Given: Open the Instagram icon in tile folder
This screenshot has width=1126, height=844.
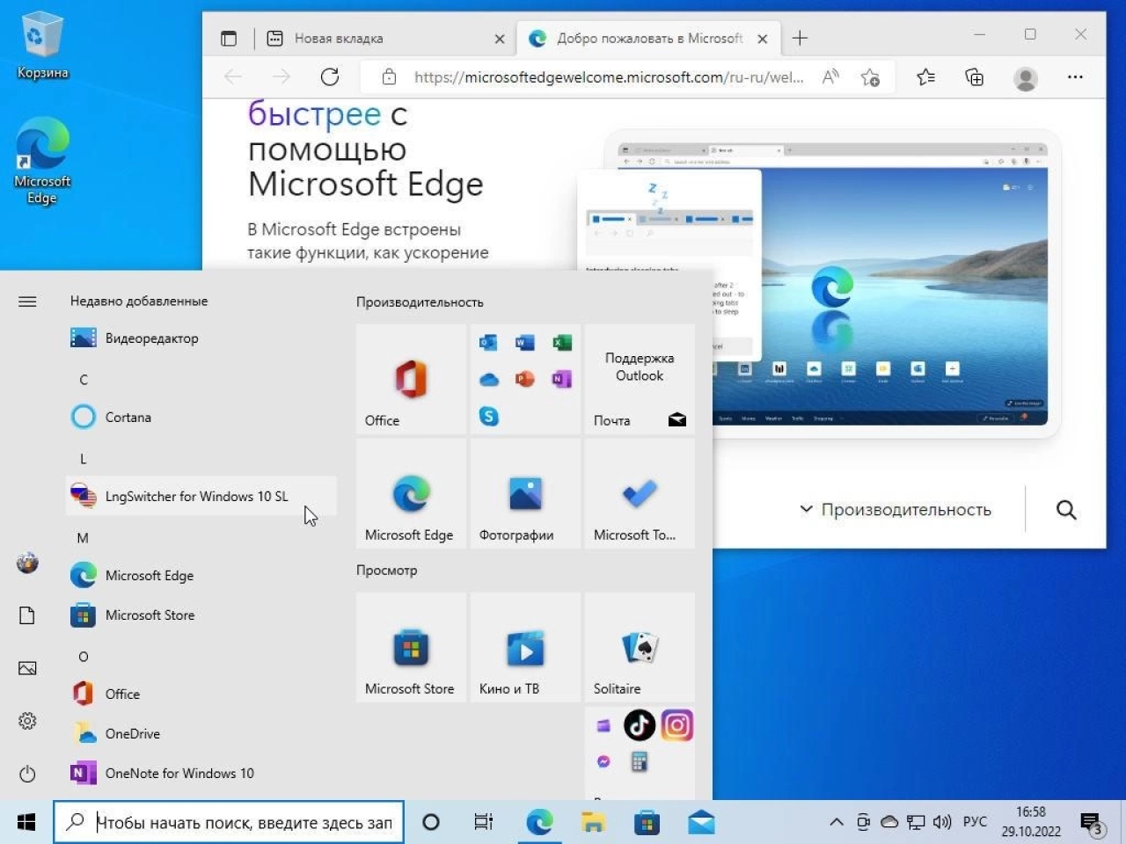Looking at the screenshot, I should pyautogui.click(x=676, y=725).
